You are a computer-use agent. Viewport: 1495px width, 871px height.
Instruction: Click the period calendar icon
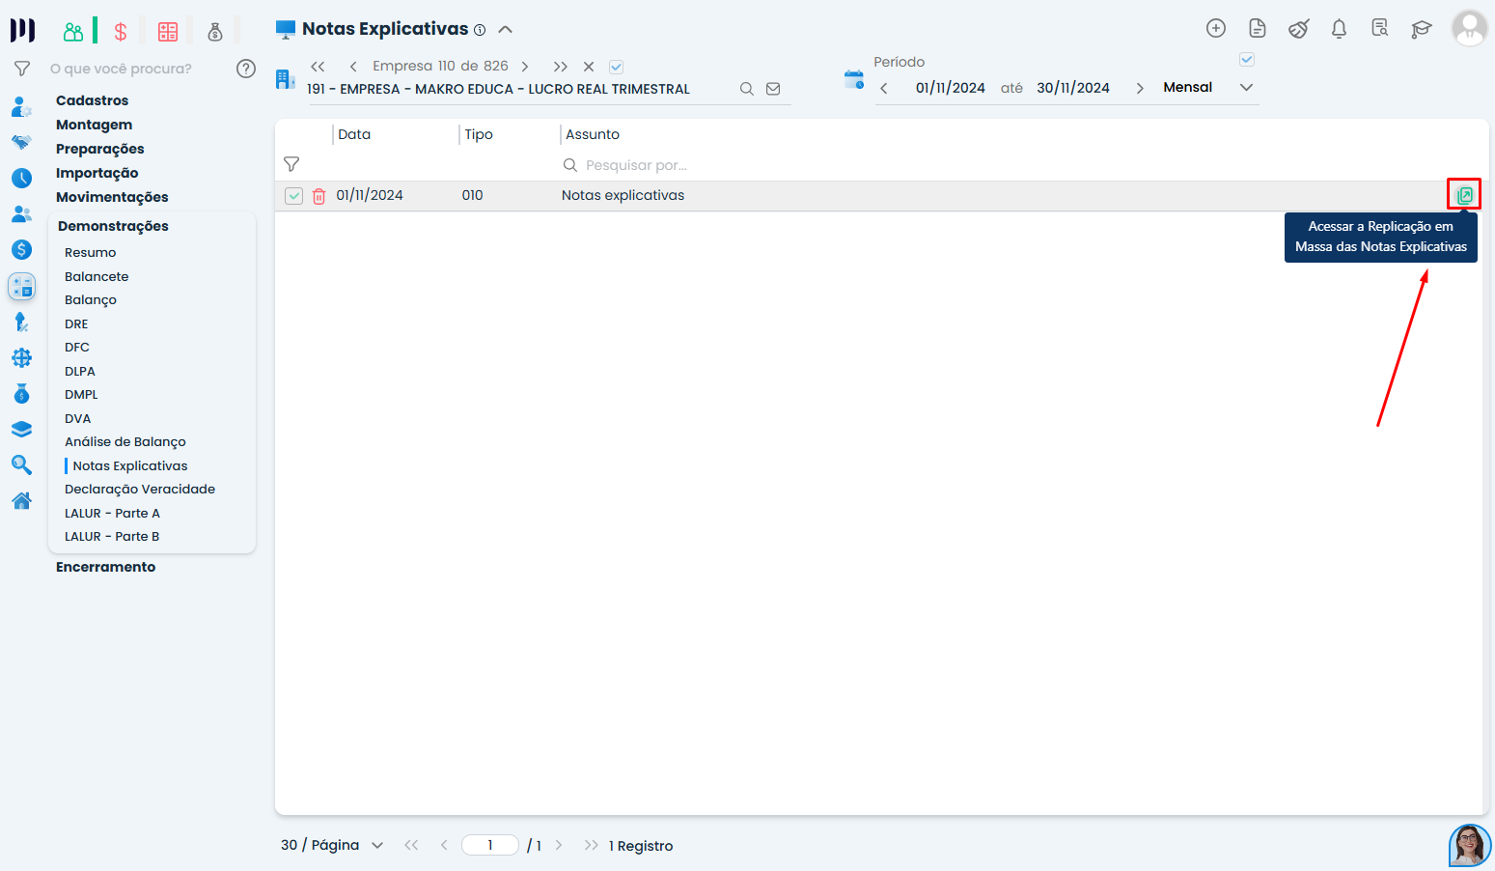[x=853, y=80]
